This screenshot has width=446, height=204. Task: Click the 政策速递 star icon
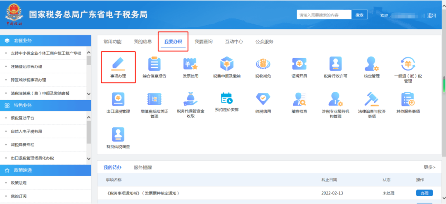(x=7, y=170)
